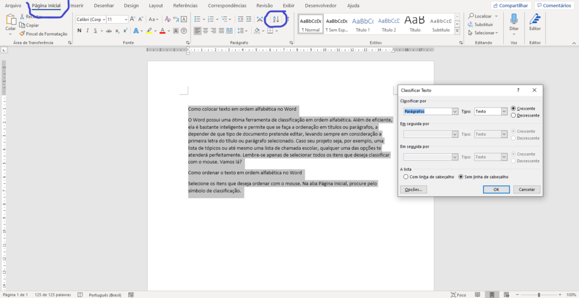Apply subscript formatting
Screen dimensions: 579x298
pyautogui.click(x=118, y=31)
